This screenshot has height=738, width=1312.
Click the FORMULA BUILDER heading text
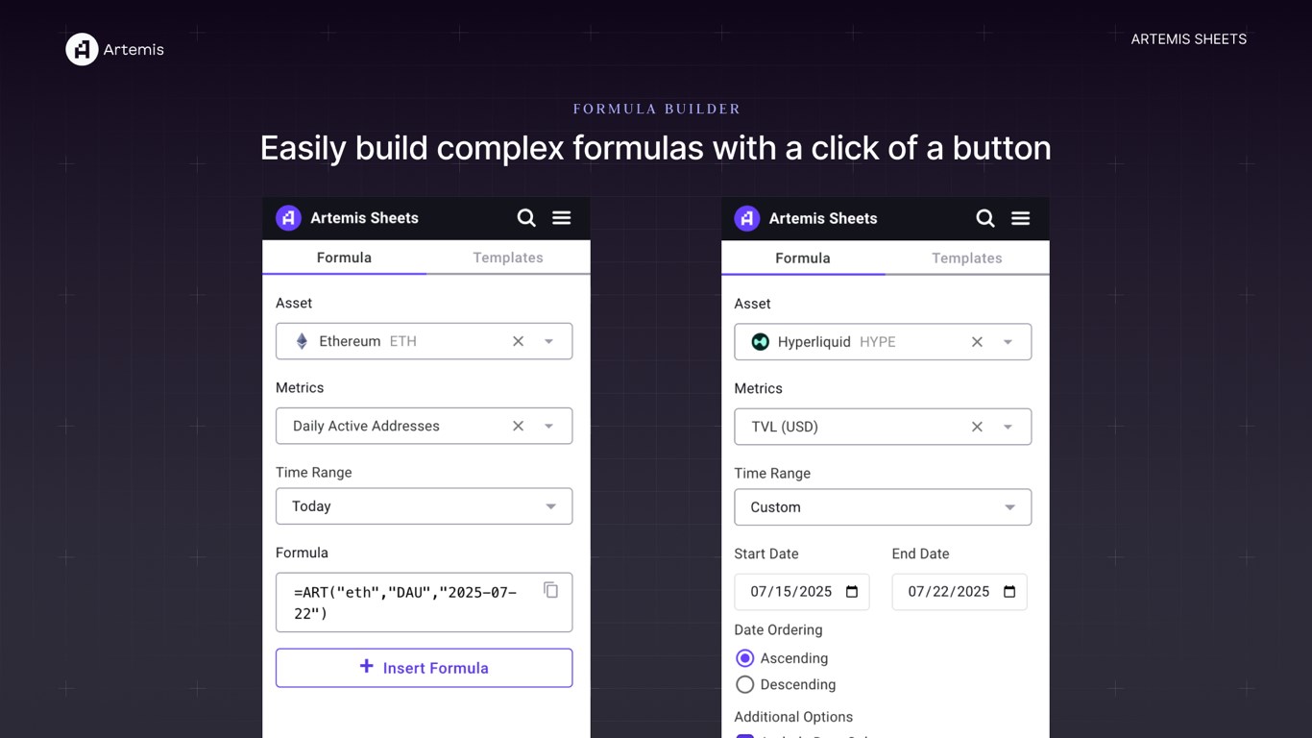point(657,109)
